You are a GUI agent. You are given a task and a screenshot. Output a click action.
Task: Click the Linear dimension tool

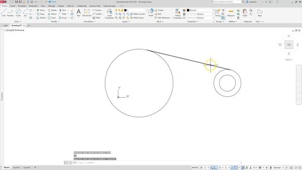[x=97, y=10]
